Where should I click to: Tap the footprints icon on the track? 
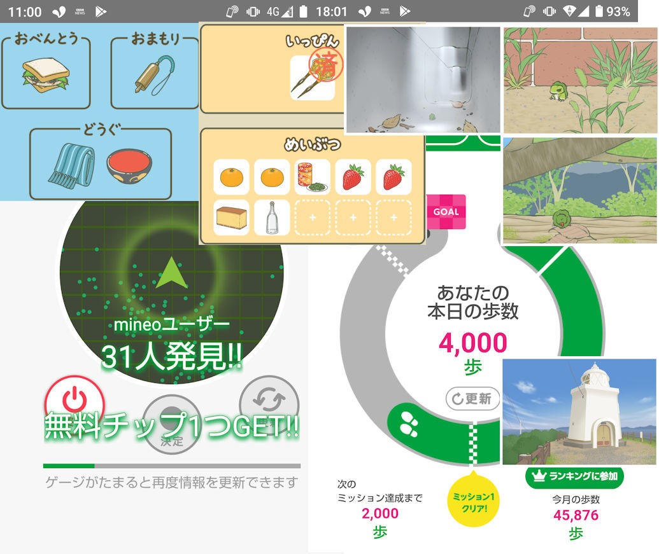pos(409,424)
